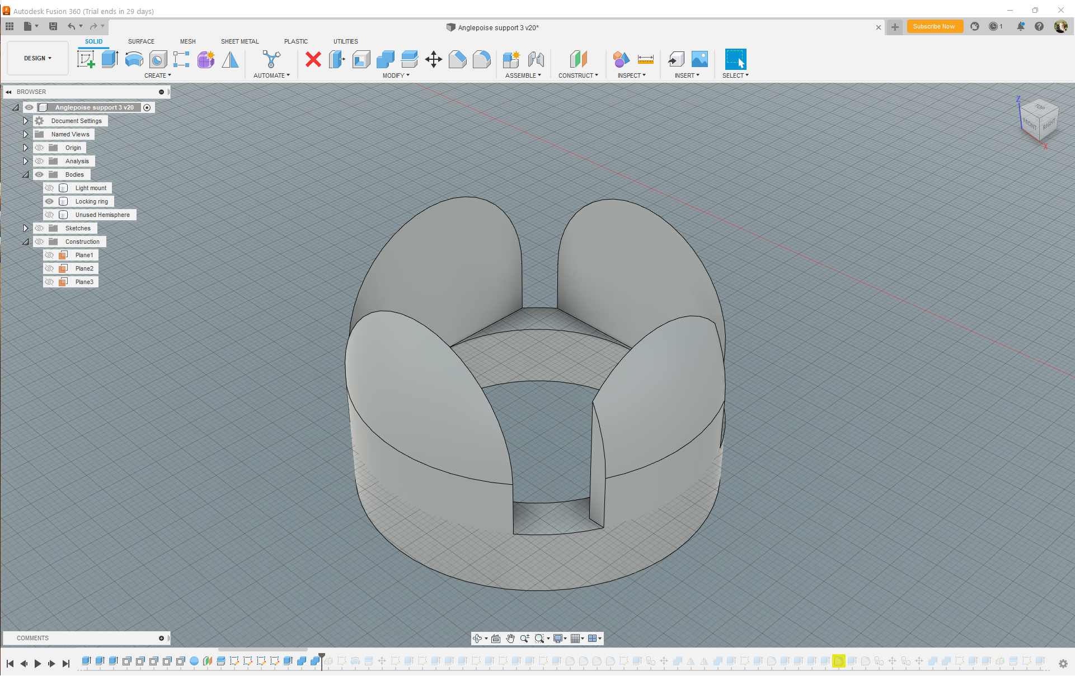Screen dimensions: 1075x676
Task: Expand the Sketches folder
Action: point(26,228)
